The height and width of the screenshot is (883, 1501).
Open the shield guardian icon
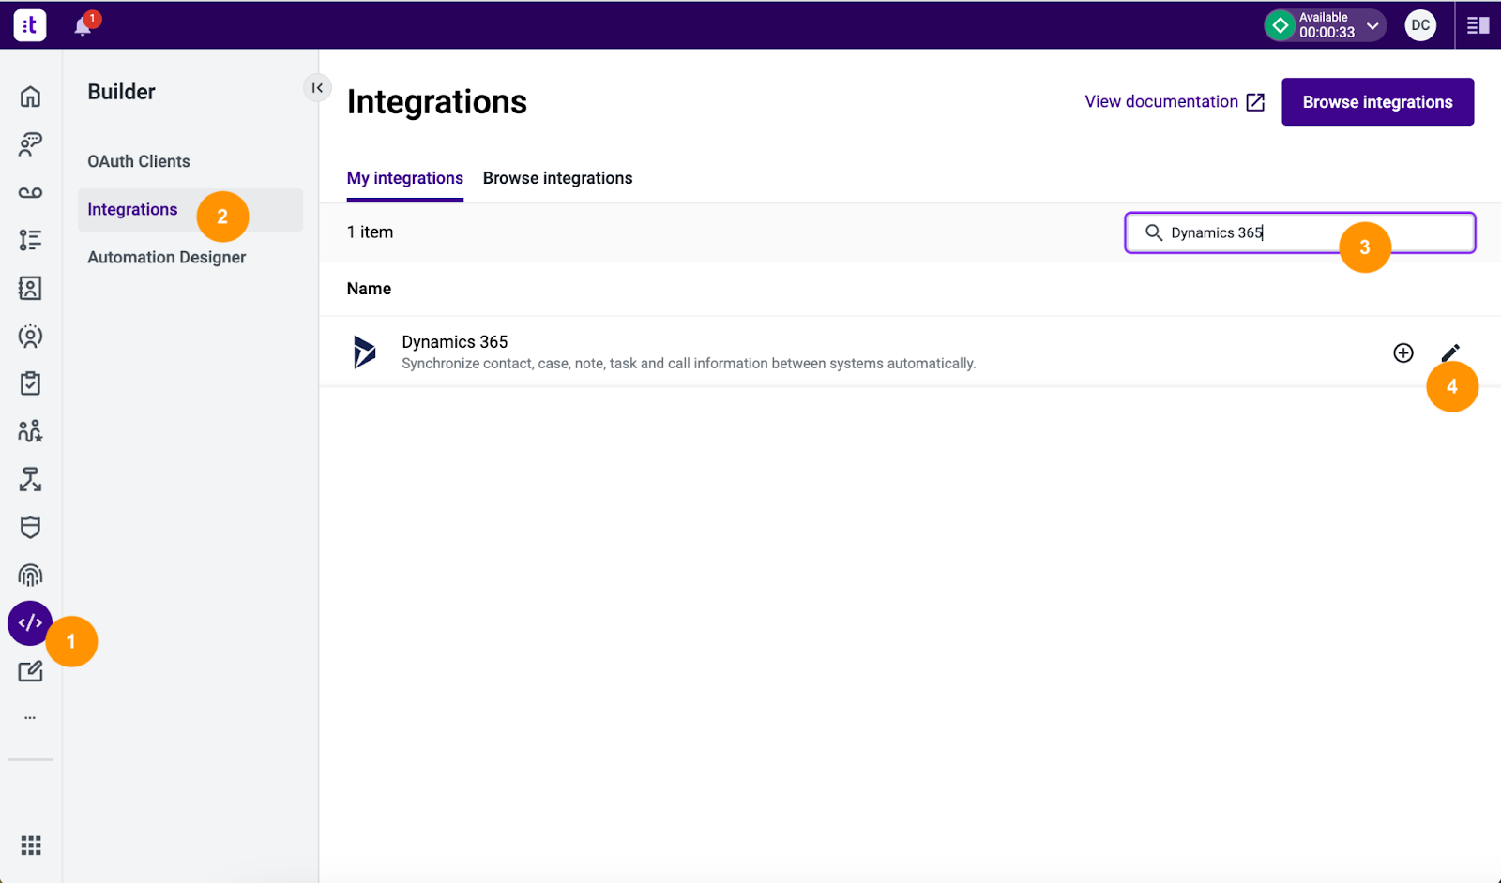(x=30, y=527)
